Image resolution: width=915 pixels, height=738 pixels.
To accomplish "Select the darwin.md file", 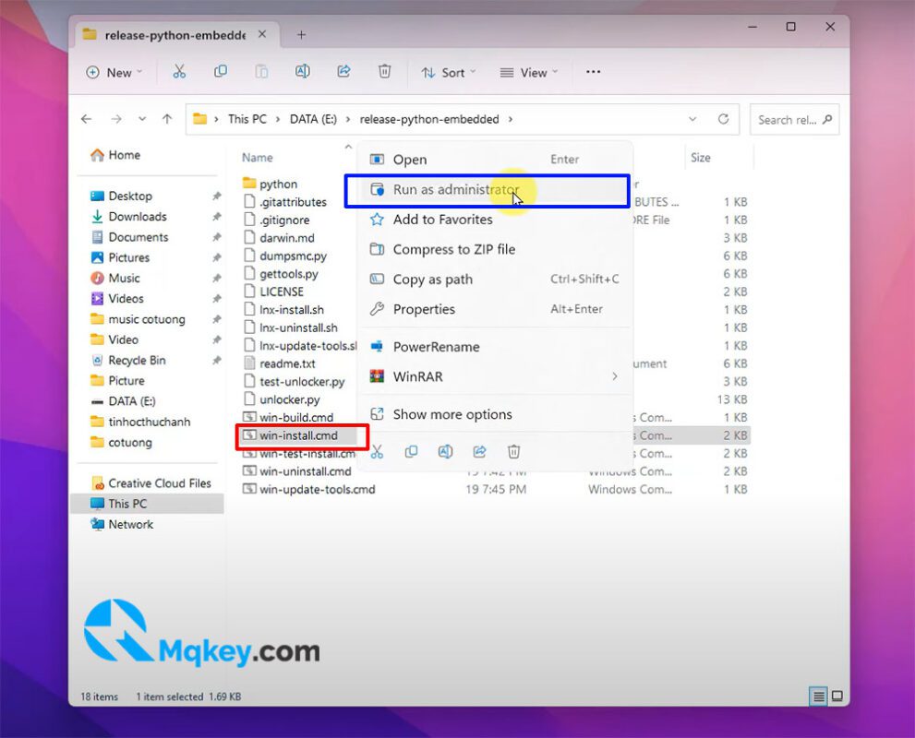I will pos(279,238).
